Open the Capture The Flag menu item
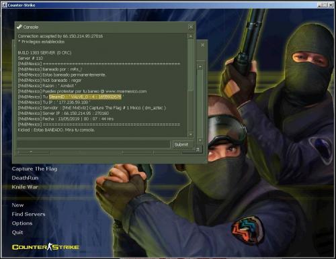336x259 pixels. click(x=34, y=169)
